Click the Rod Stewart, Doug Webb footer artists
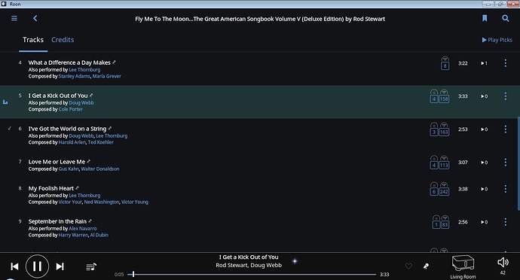This screenshot has height=280, width=520. click(249, 265)
